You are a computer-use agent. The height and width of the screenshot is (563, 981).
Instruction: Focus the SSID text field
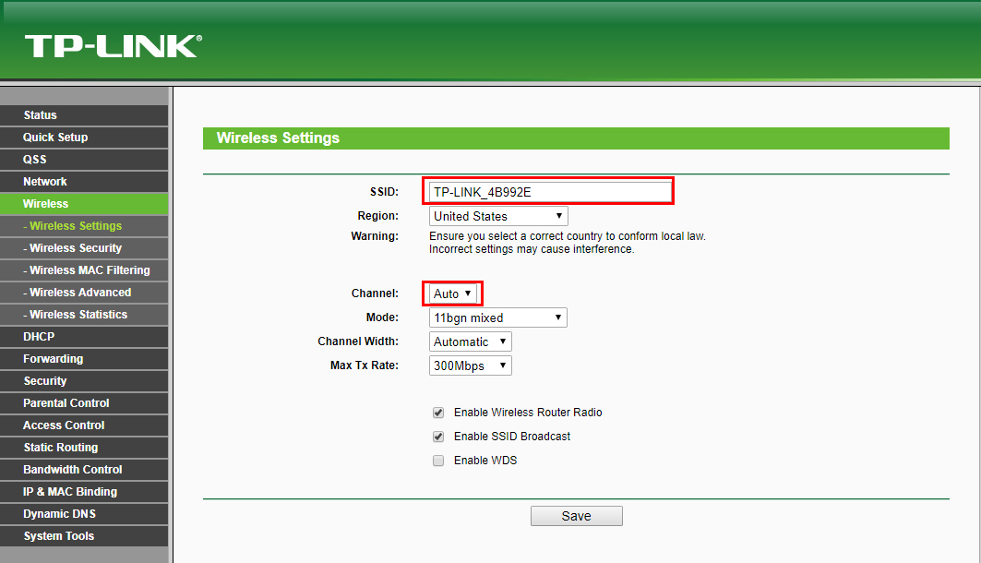point(549,192)
